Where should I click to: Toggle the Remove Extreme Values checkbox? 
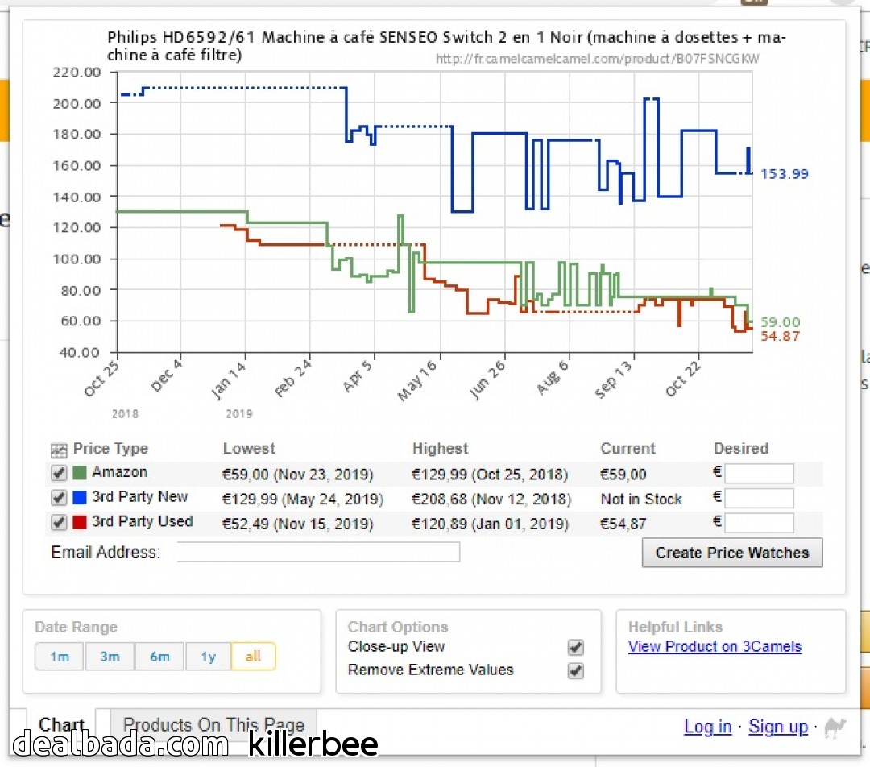pos(575,670)
